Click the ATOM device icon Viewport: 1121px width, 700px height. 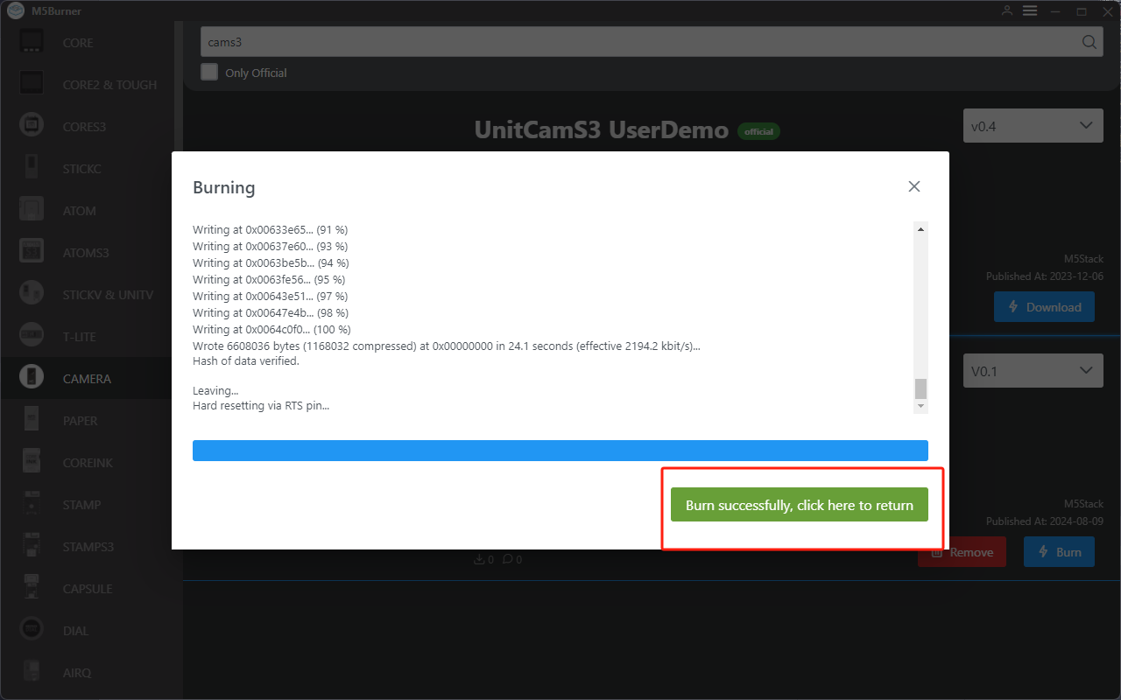click(32, 209)
